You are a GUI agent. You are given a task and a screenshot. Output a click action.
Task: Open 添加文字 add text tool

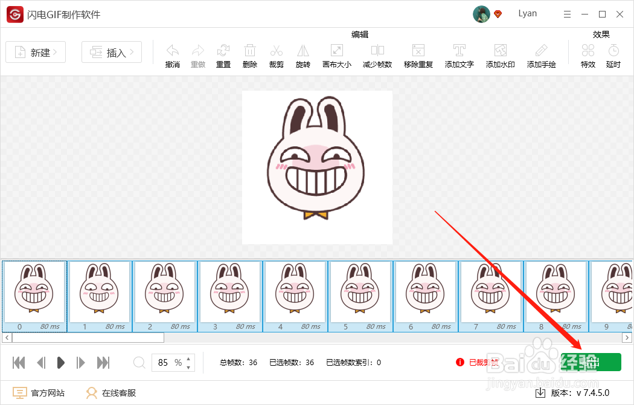pos(459,51)
